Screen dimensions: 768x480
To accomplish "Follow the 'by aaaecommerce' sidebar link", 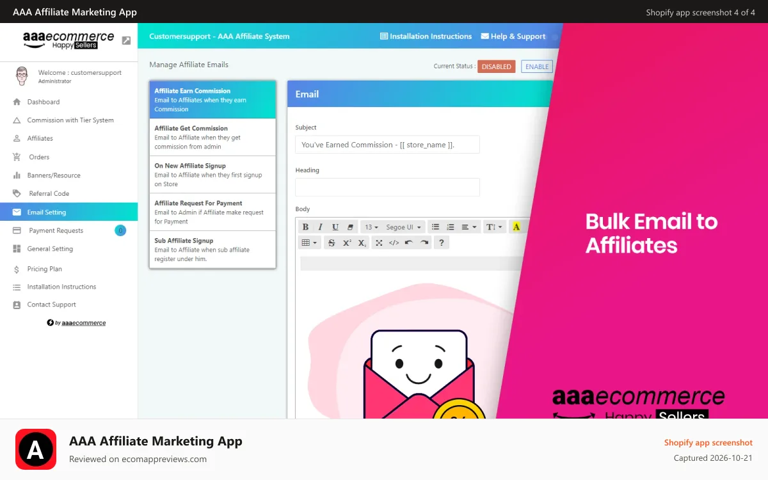I will coord(76,323).
